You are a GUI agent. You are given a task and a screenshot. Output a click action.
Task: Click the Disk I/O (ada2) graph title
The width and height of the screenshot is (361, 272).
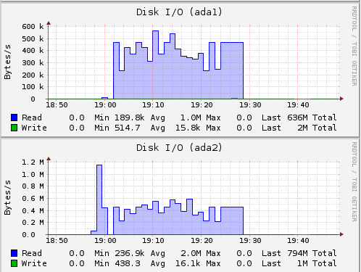tap(179, 147)
